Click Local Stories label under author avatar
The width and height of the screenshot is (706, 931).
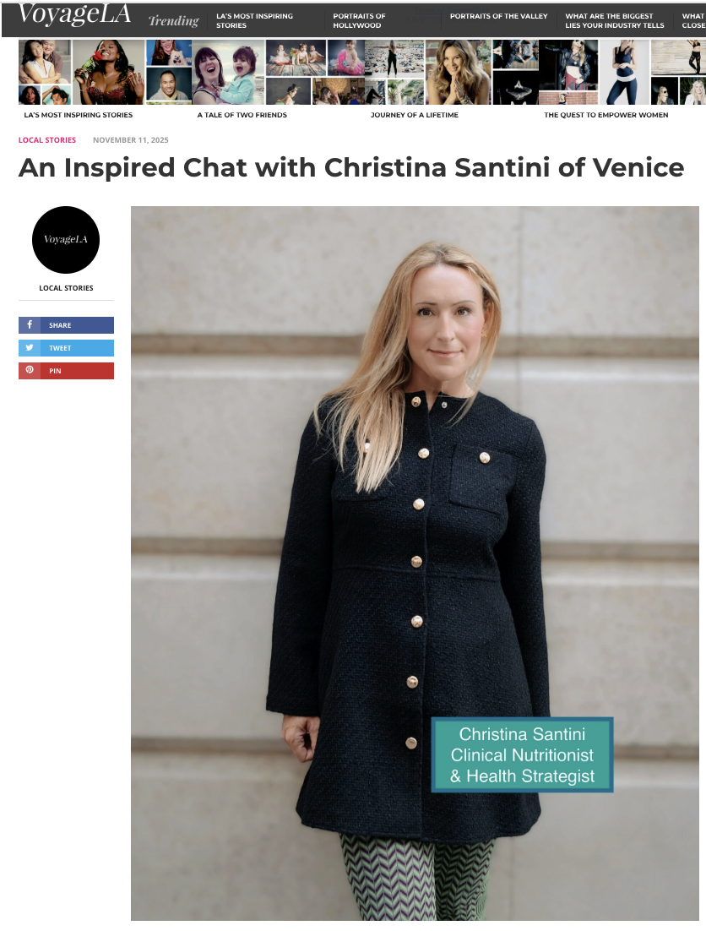pos(66,288)
